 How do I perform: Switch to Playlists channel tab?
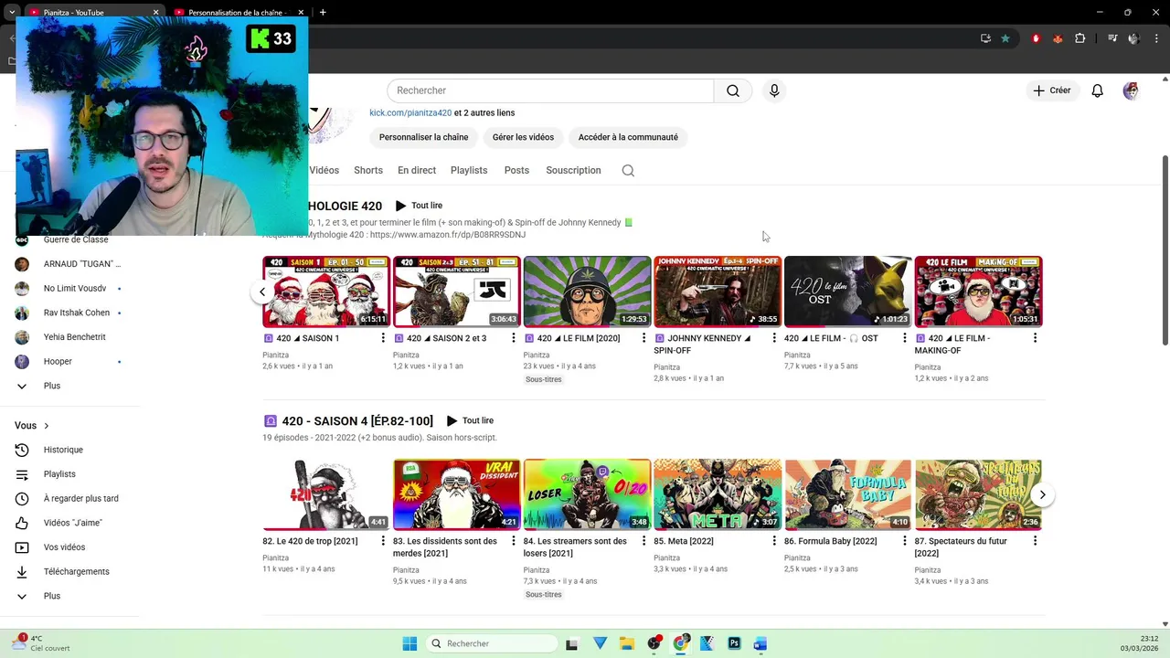(x=469, y=170)
